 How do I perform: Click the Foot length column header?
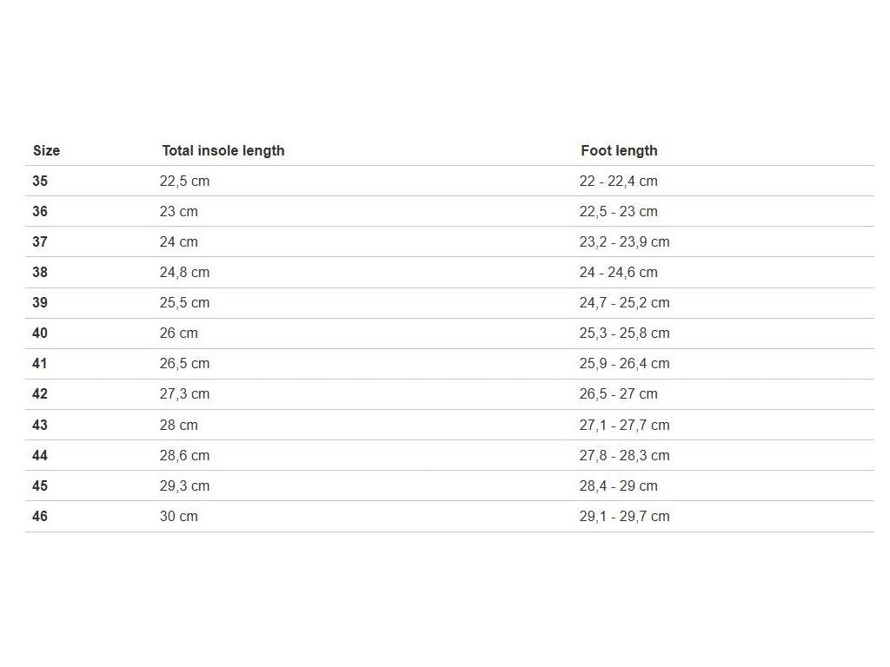coord(619,150)
